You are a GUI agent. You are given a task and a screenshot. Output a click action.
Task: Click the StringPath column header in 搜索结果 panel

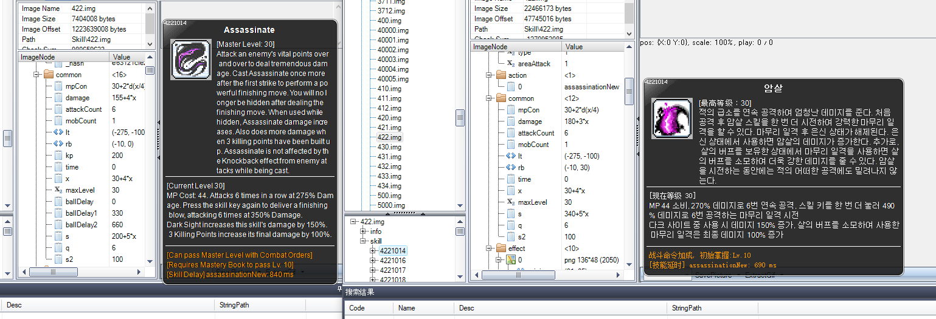click(x=686, y=308)
